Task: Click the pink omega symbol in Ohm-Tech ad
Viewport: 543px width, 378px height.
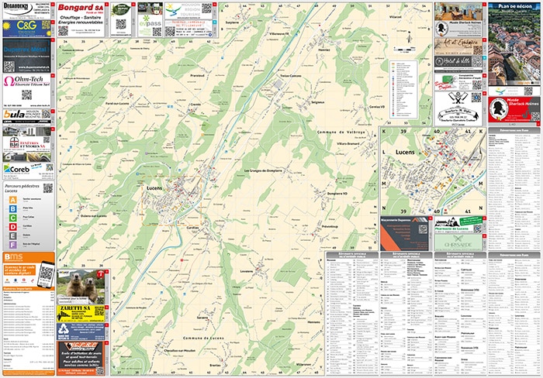Action: [9, 81]
